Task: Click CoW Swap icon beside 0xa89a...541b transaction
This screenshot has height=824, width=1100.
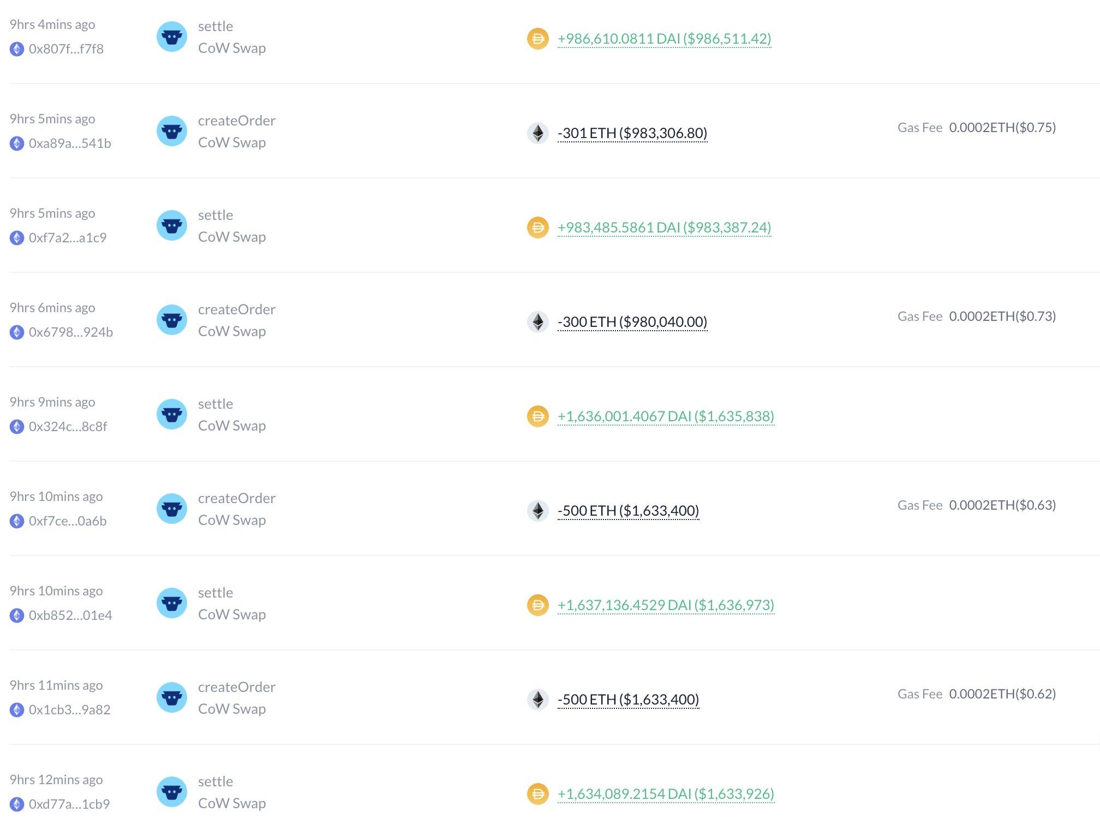Action: coord(172,132)
